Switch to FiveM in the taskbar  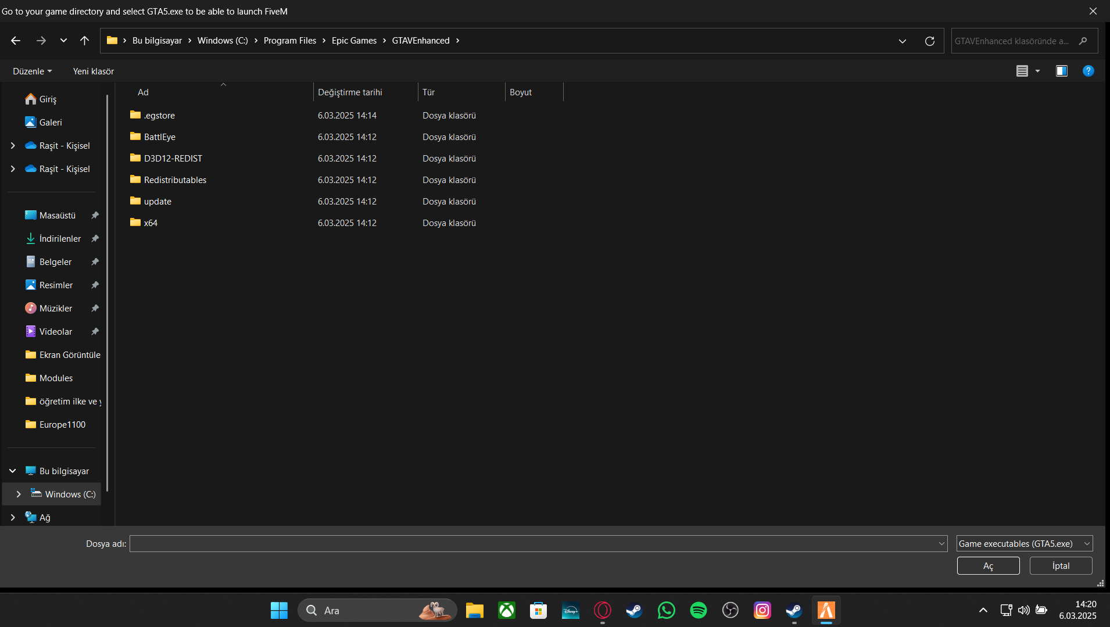(x=826, y=610)
